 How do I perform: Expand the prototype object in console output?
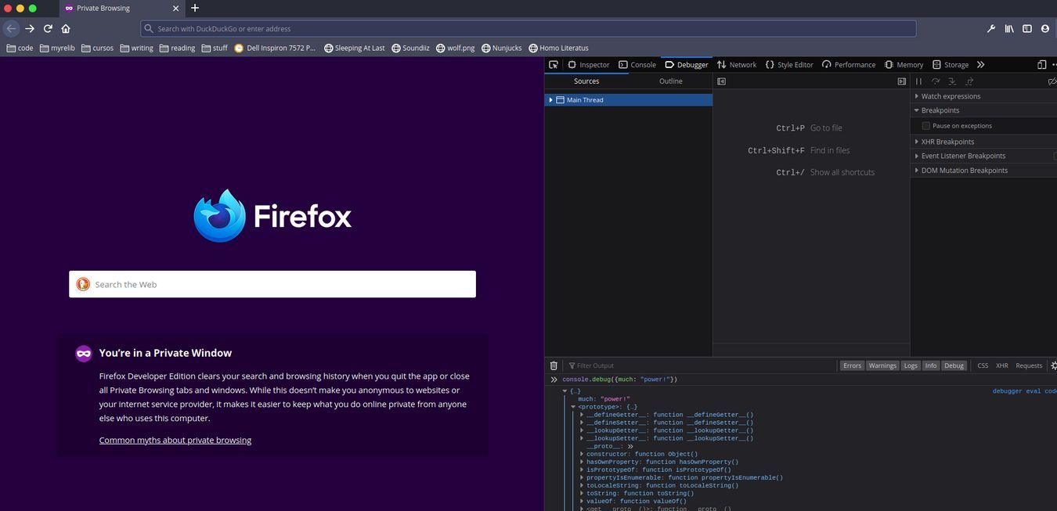click(573, 407)
